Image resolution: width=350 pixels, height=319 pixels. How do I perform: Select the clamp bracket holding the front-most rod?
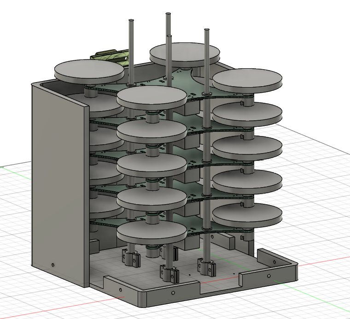pyautogui.click(x=169, y=273)
